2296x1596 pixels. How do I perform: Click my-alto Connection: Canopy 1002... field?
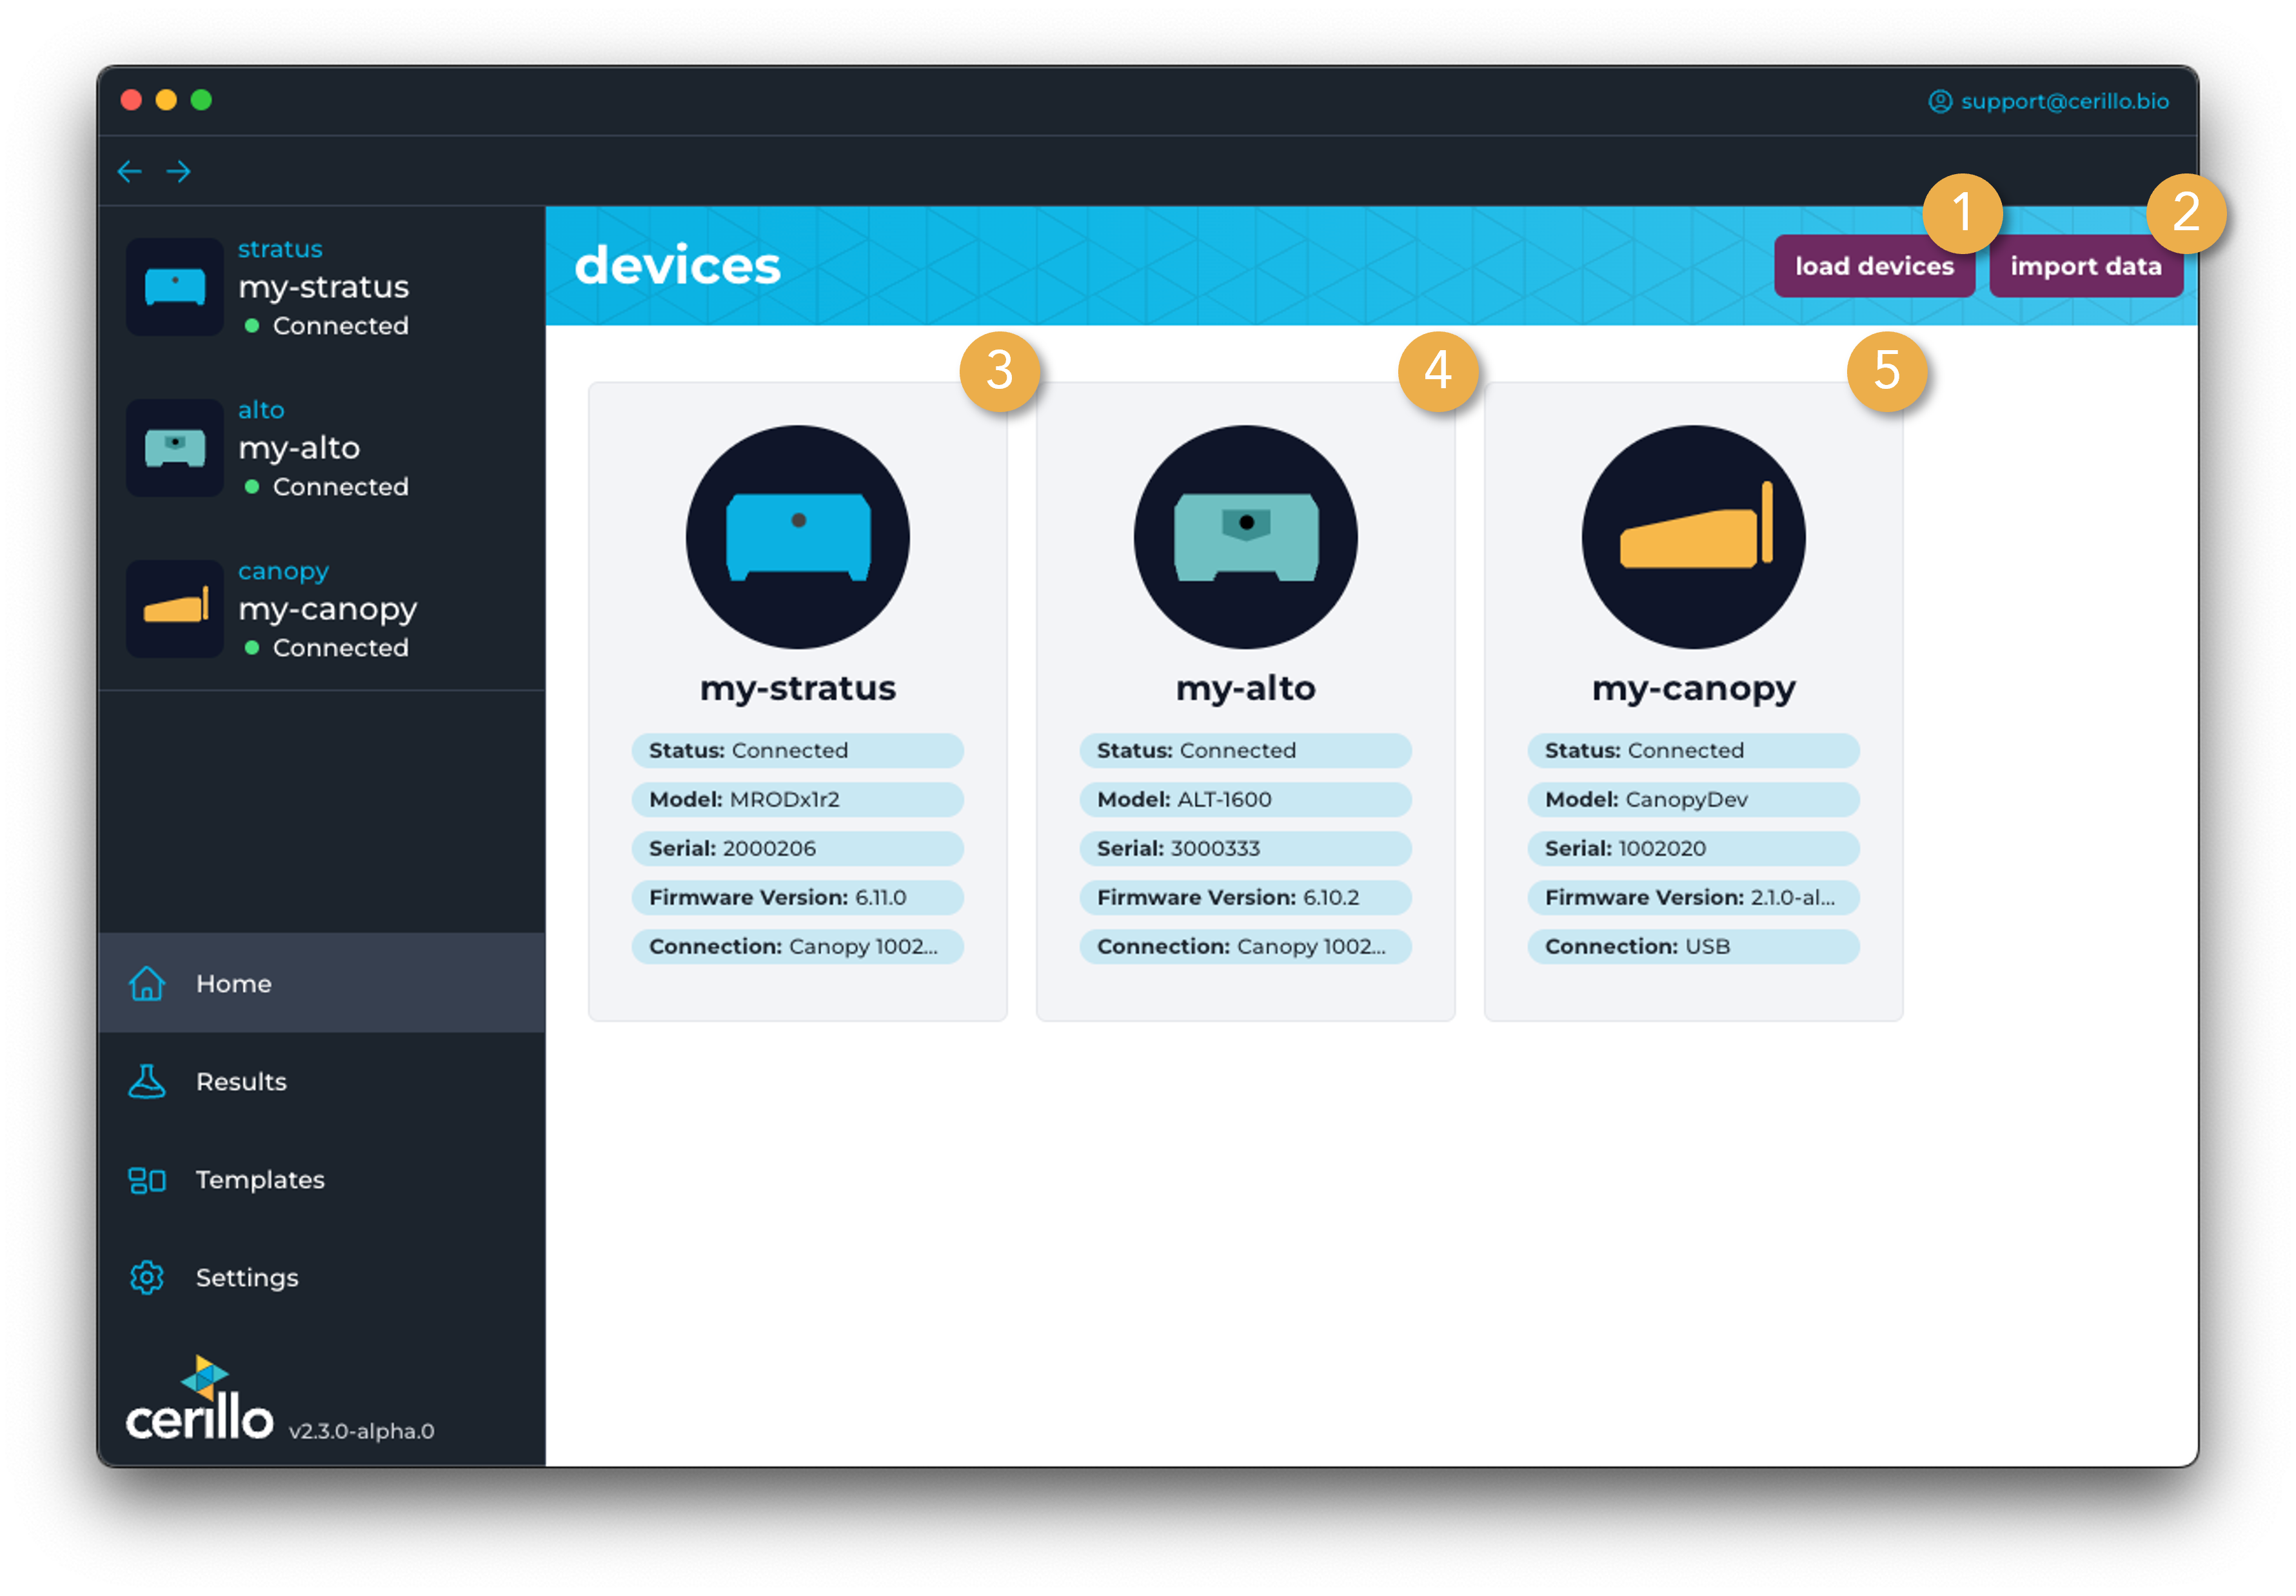pyautogui.click(x=1246, y=947)
